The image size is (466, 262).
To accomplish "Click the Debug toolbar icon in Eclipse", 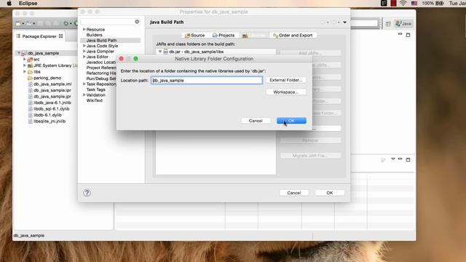I will click(66, 23).
